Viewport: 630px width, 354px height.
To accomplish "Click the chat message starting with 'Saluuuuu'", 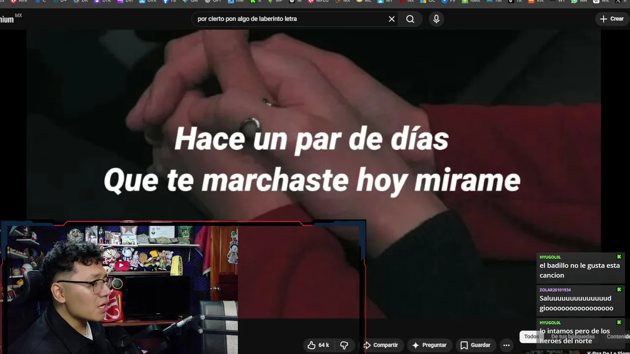I will point(576,303).
